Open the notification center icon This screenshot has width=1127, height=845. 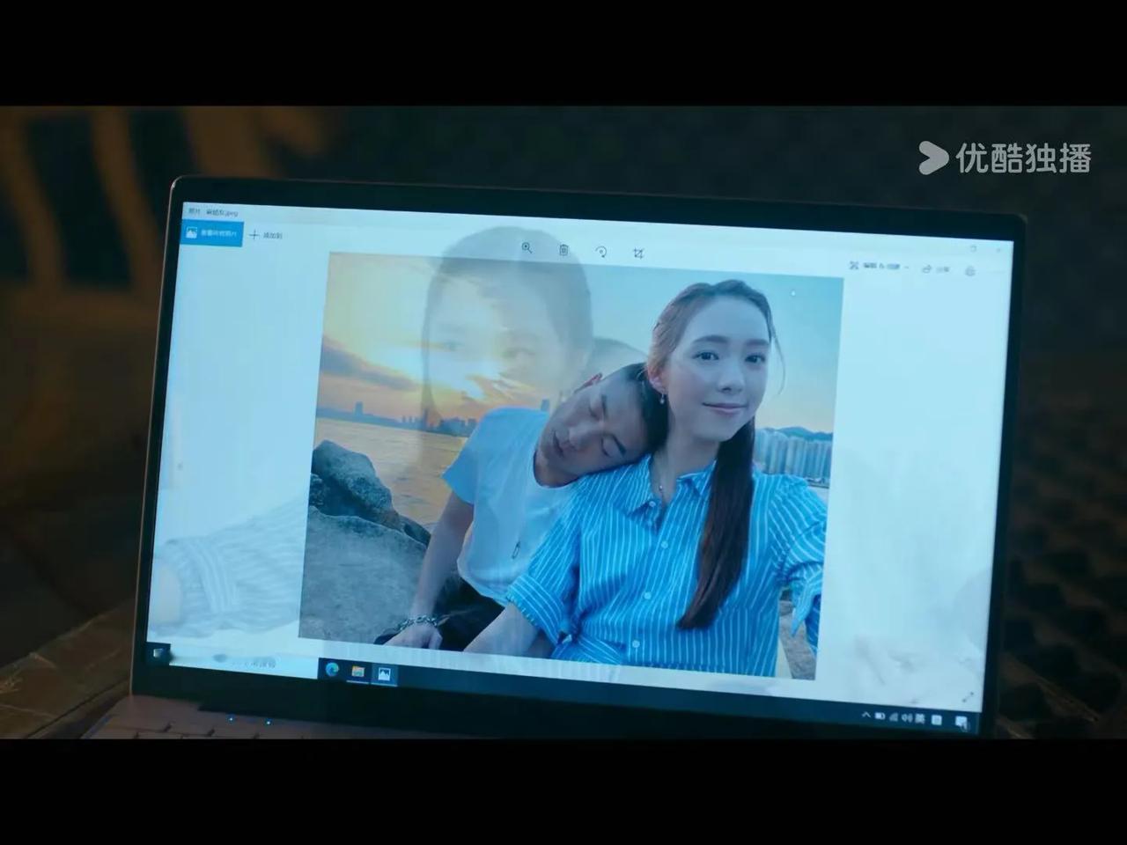[961, 723]
